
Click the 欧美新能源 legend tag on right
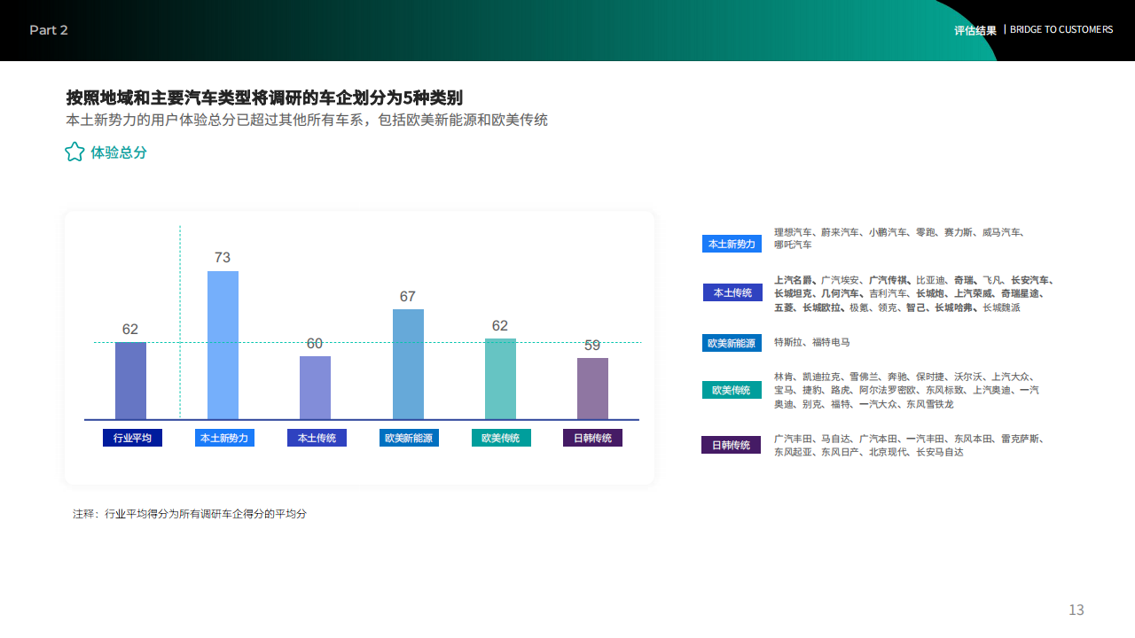click(x=732, y=343)
